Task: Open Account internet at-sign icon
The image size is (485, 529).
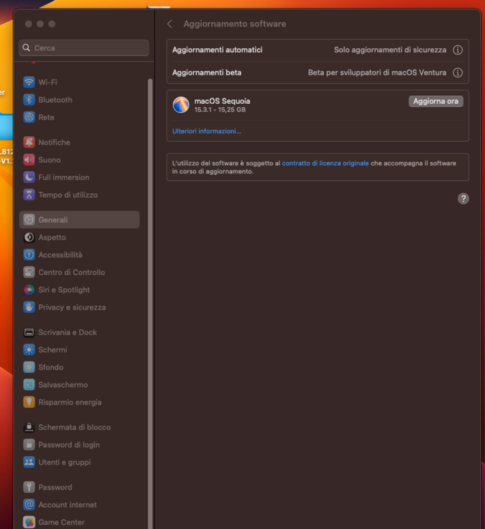Action: (x=29, y=505)
